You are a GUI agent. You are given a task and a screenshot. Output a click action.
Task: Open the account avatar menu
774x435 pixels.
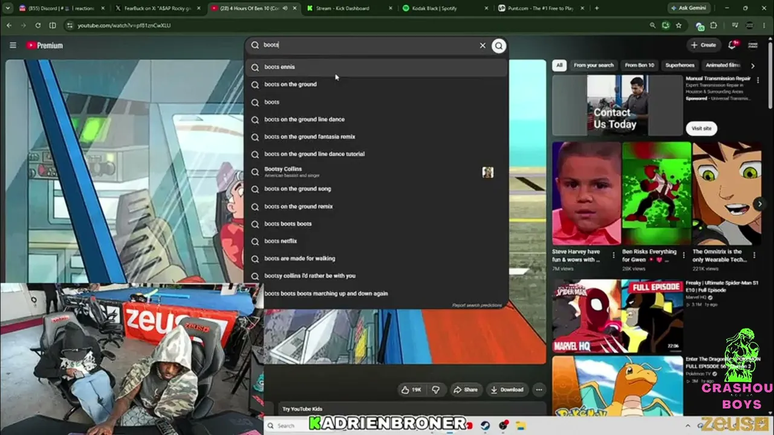pyautogui.click(x=753, y=45)
